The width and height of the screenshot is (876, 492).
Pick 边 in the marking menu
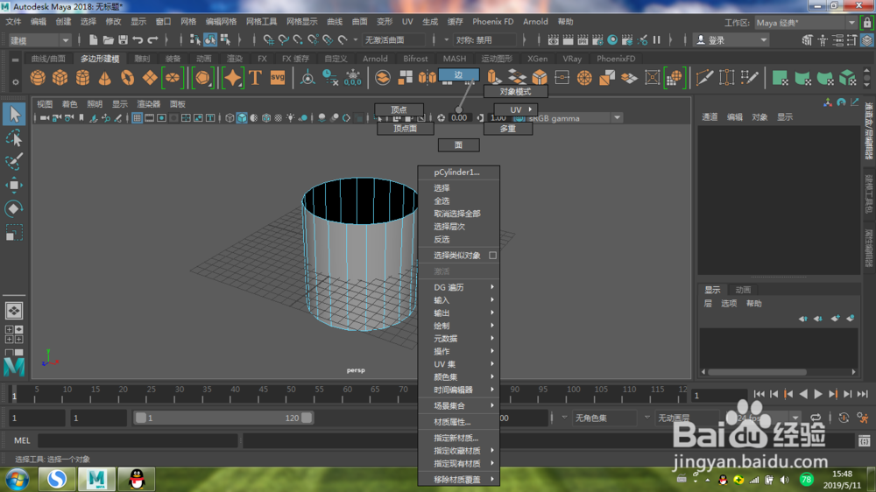459,74
